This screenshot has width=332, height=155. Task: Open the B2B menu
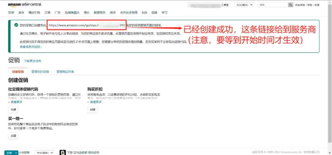(x=144, y=13)
